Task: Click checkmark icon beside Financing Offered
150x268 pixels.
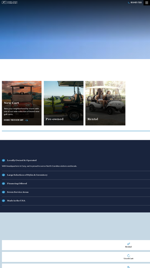Action: (x=4, y=183)
